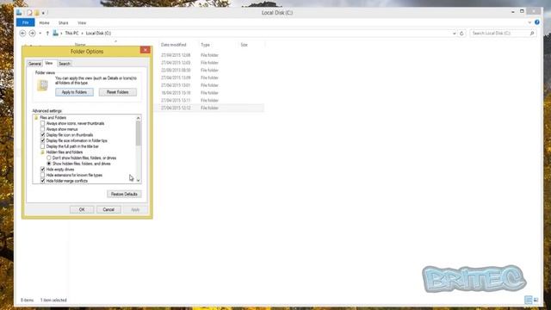Select Show hidden files, folders, and drives

(x=49, y=164)
